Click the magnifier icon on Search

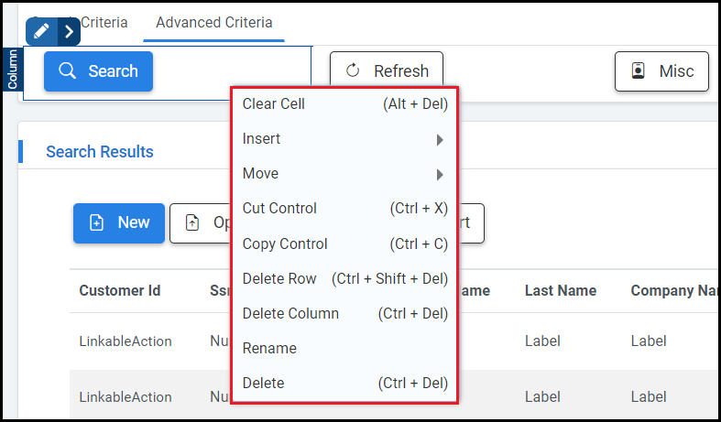[x=67, y=71]
